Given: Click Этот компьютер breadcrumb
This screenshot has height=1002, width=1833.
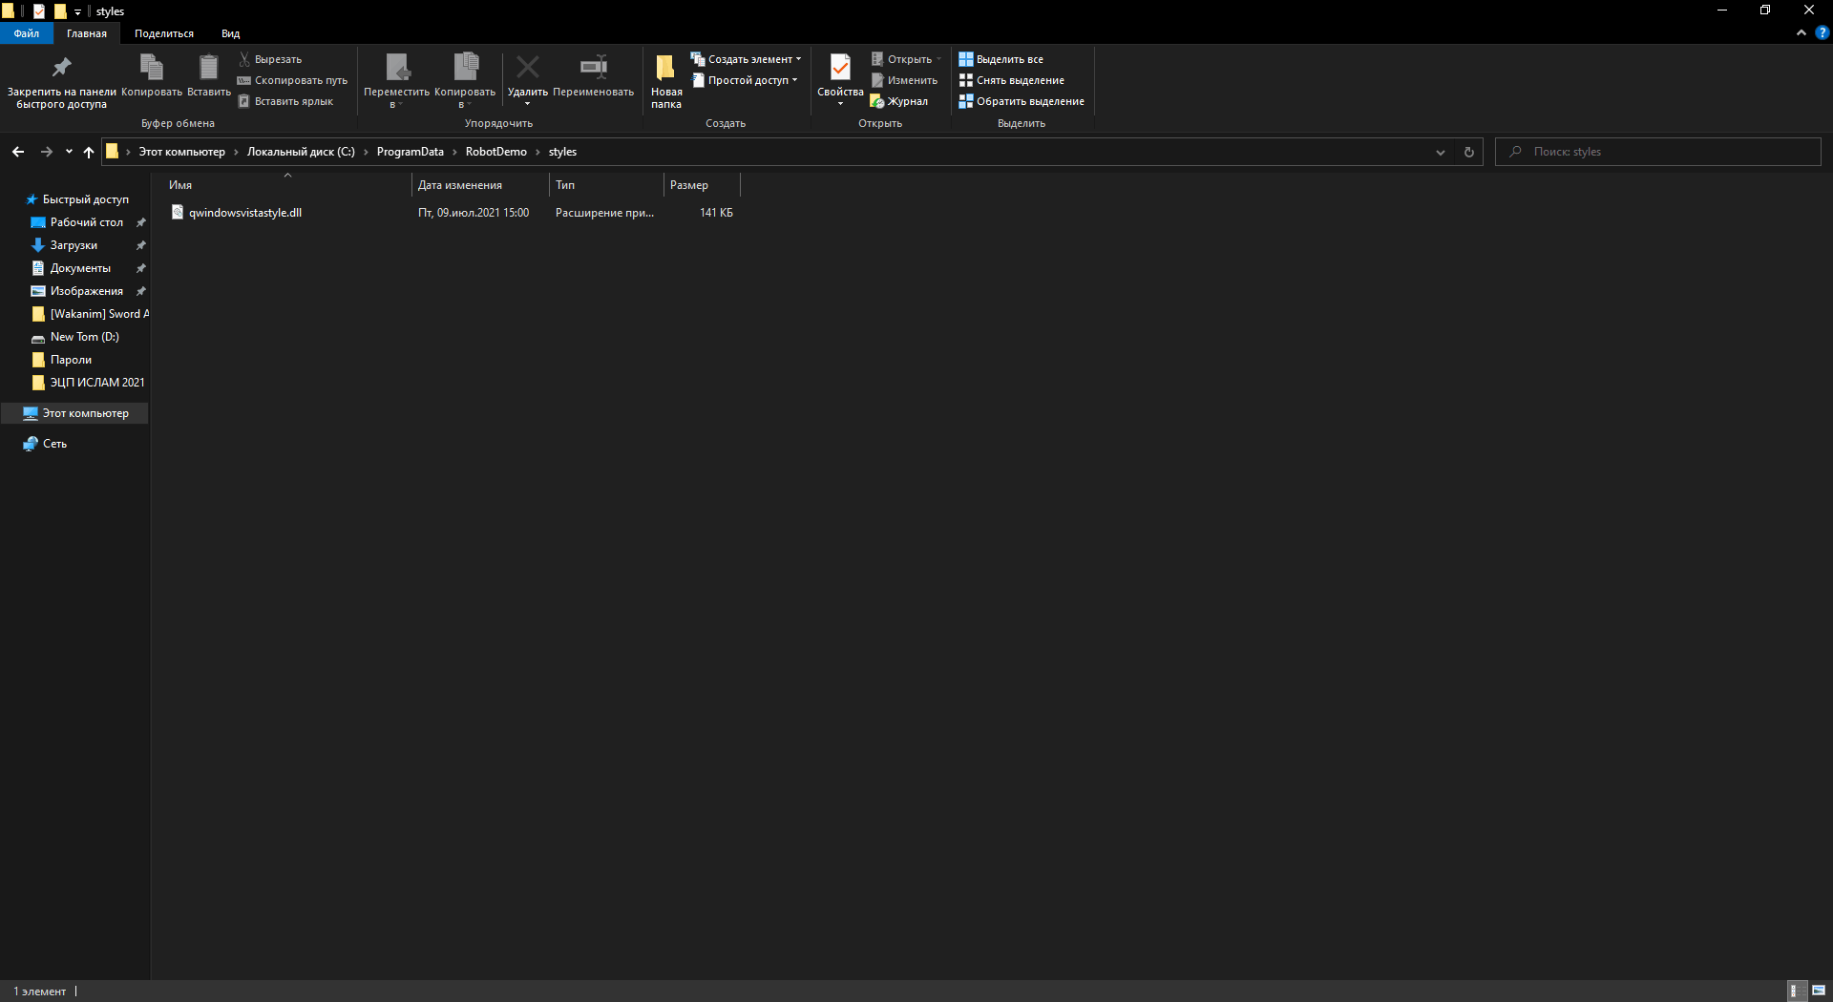Looking at the screenshot, I should point(182,152).
